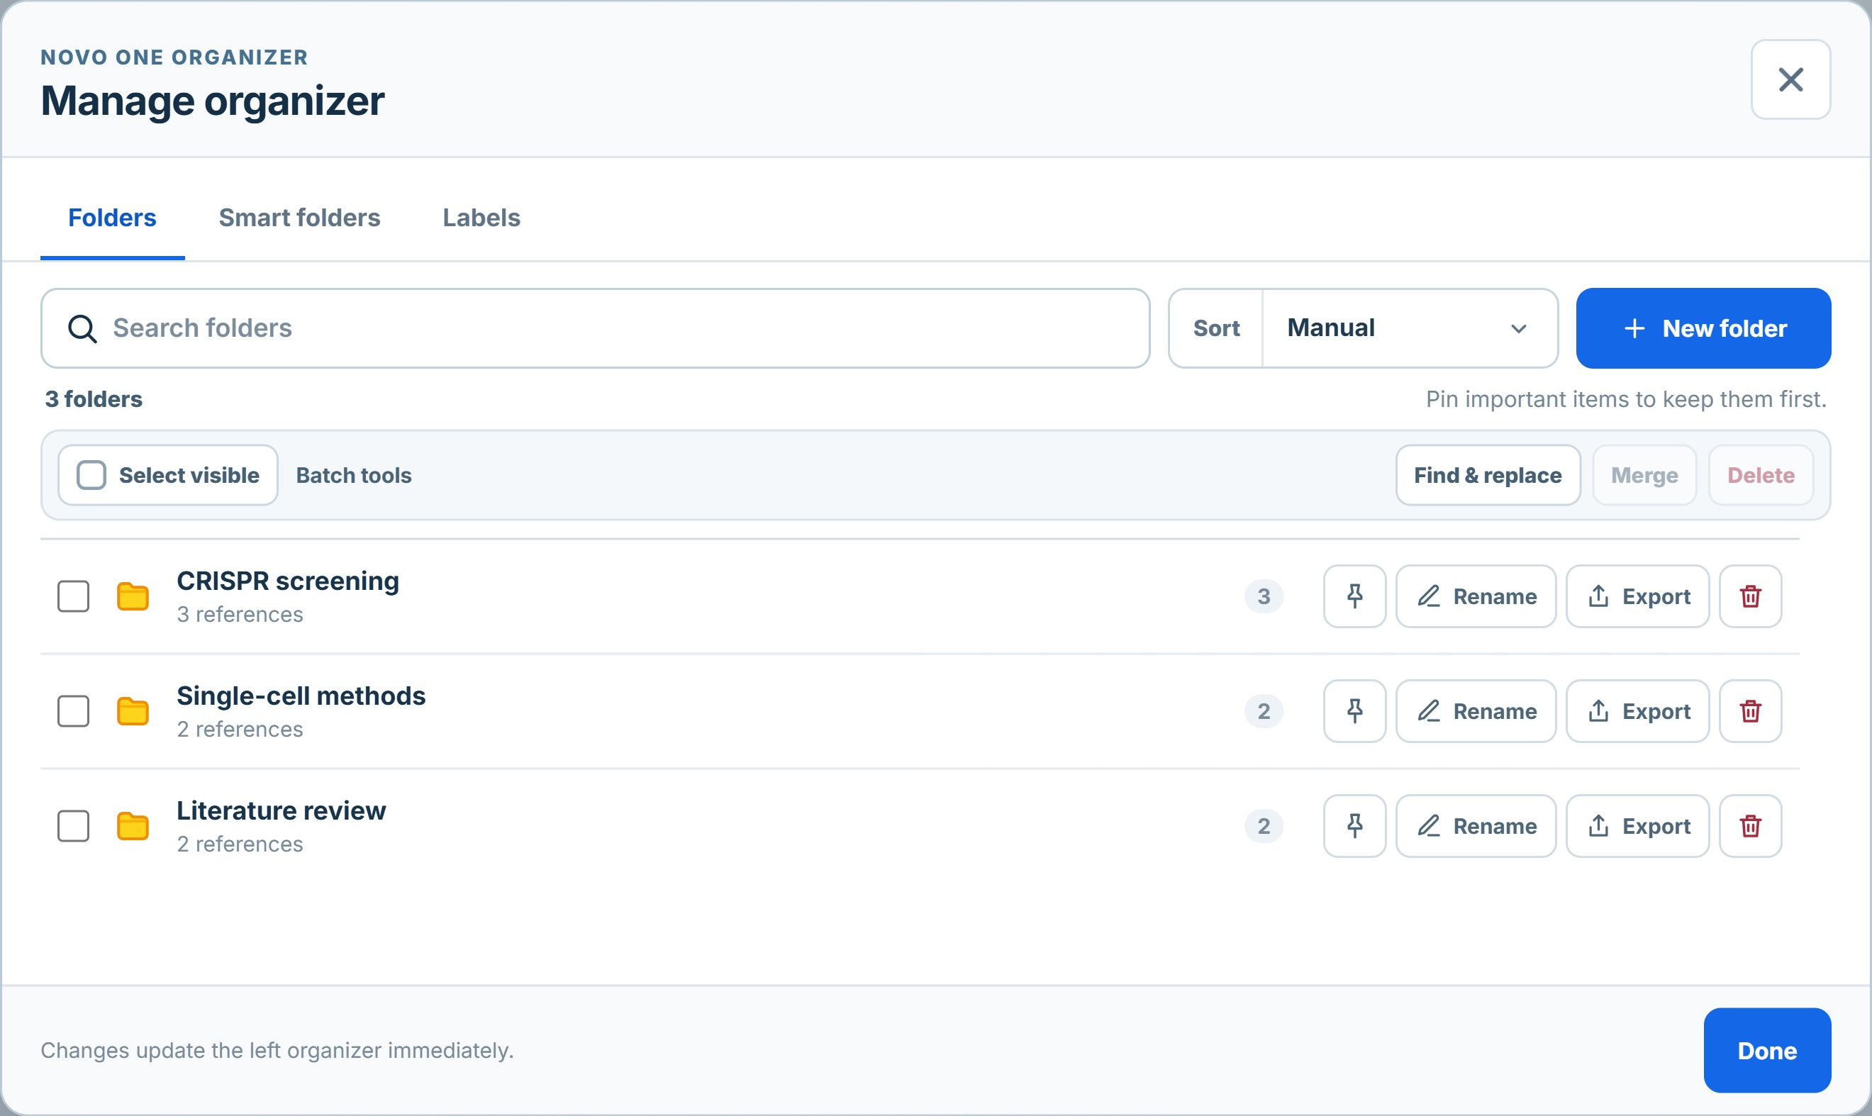Check the CRISPR screening checkbox
The width and height of the screenshot is (1872, 1116).
(x=74, y=596)
